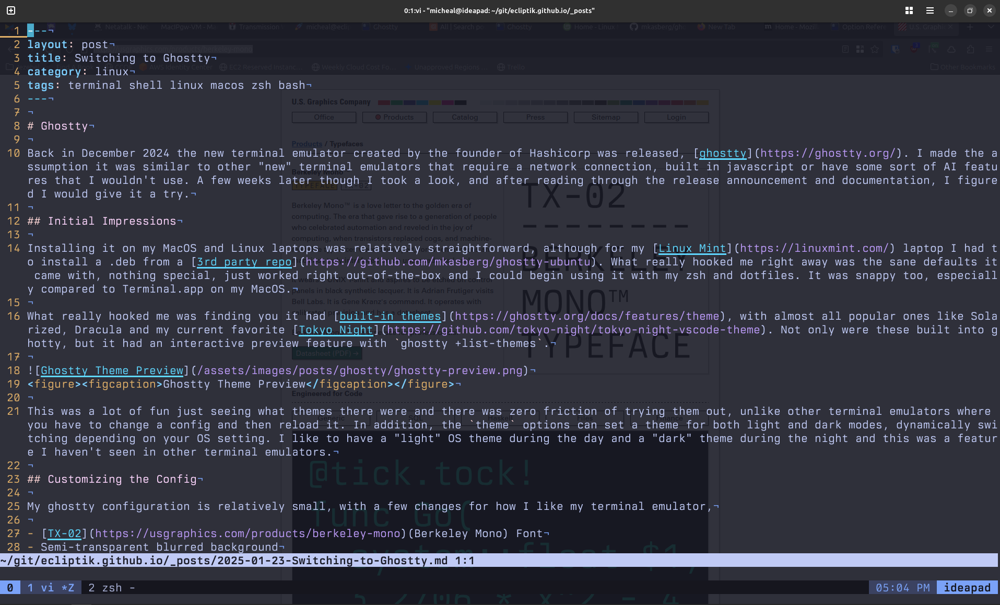
Task: Select tmux window 2 running zsh
Action: point(107,587)
